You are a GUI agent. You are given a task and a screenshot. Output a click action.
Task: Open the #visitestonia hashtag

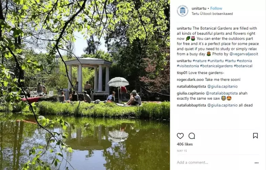(188, 66)
